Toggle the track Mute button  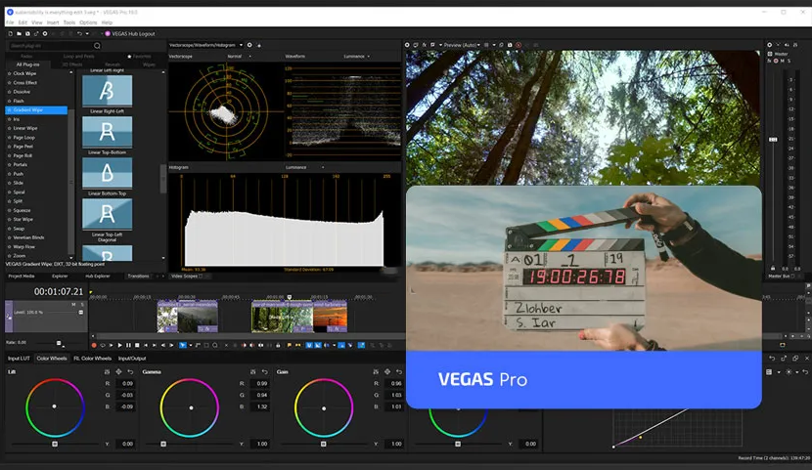pyautogui.click(x=73, y=305)
